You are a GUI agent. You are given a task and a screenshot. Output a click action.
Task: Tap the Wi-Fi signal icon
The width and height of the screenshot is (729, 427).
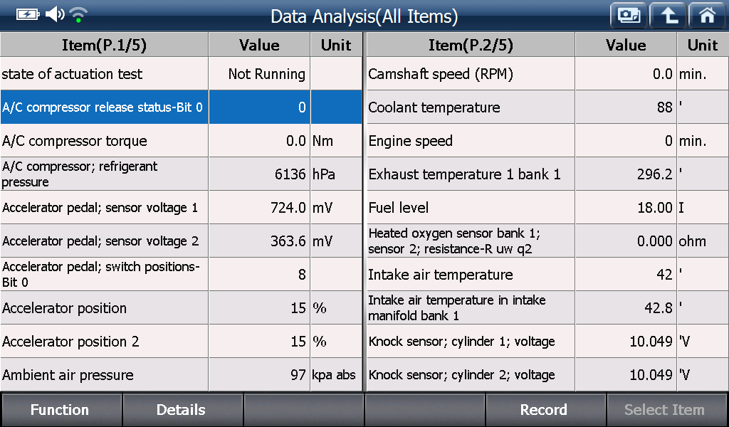pyautogui.click(x=78, y=14)
